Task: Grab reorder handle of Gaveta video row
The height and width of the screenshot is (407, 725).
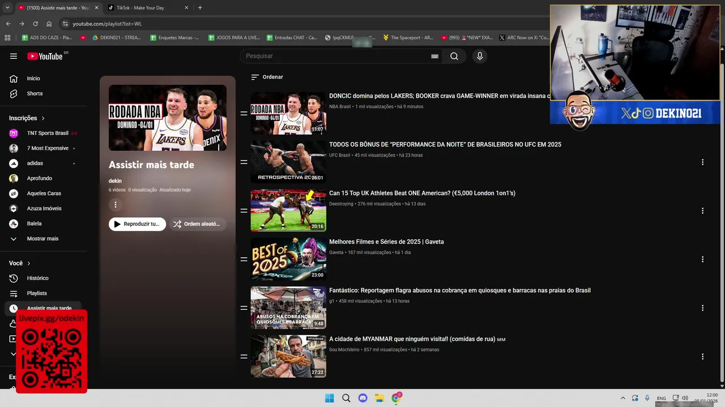Action: [244, 259]
